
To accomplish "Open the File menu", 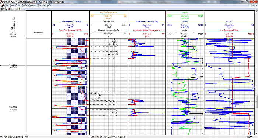I will pyautogui.click(x=6, y=6).
